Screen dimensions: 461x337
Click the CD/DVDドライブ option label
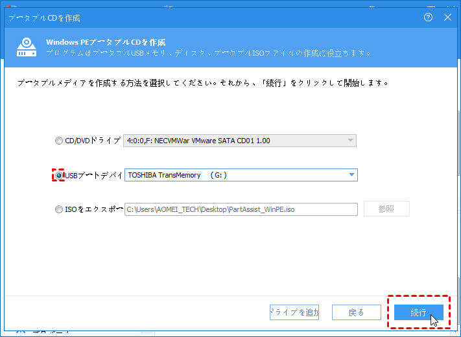pos(93,141)
